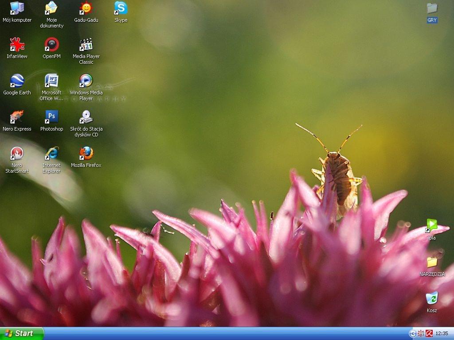Image resolution: width=454 pixels, height=340 pixels.
Task: Select the Mój komputer desktop icon
Action: pos(17,8)
